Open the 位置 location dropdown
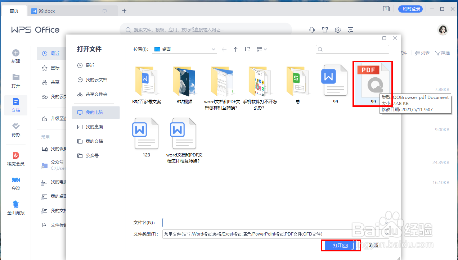The width and height of the screenshot is (458, 260). click(213, 49)
